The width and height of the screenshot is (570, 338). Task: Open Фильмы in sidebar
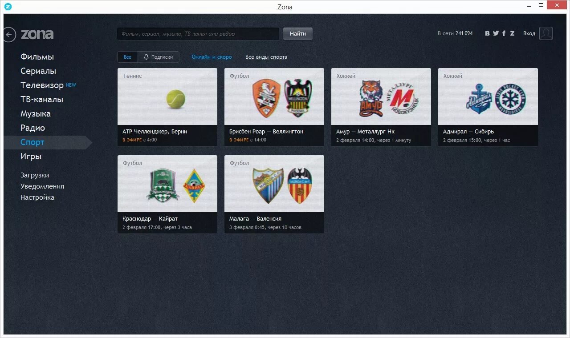(37, 57)
